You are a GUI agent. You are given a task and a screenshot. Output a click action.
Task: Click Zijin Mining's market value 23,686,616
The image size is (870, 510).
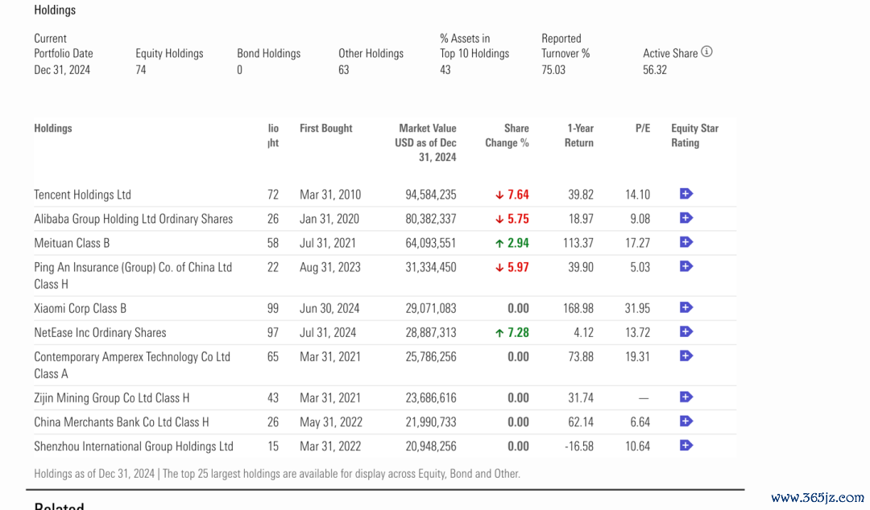[430, 398]
